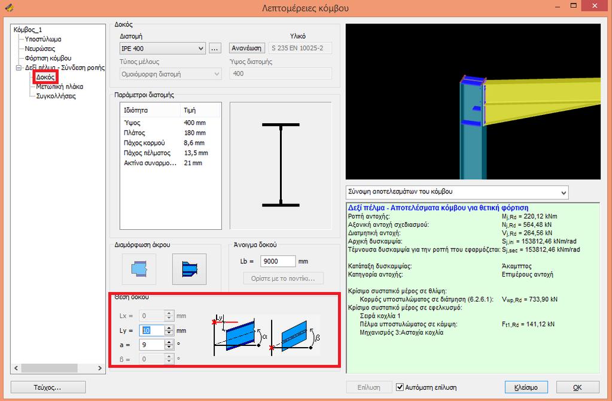The width and height of the screenshot is (612, 401).
Task: Click the Κατηγορία αντοχής result line
Action: point(450,275)
